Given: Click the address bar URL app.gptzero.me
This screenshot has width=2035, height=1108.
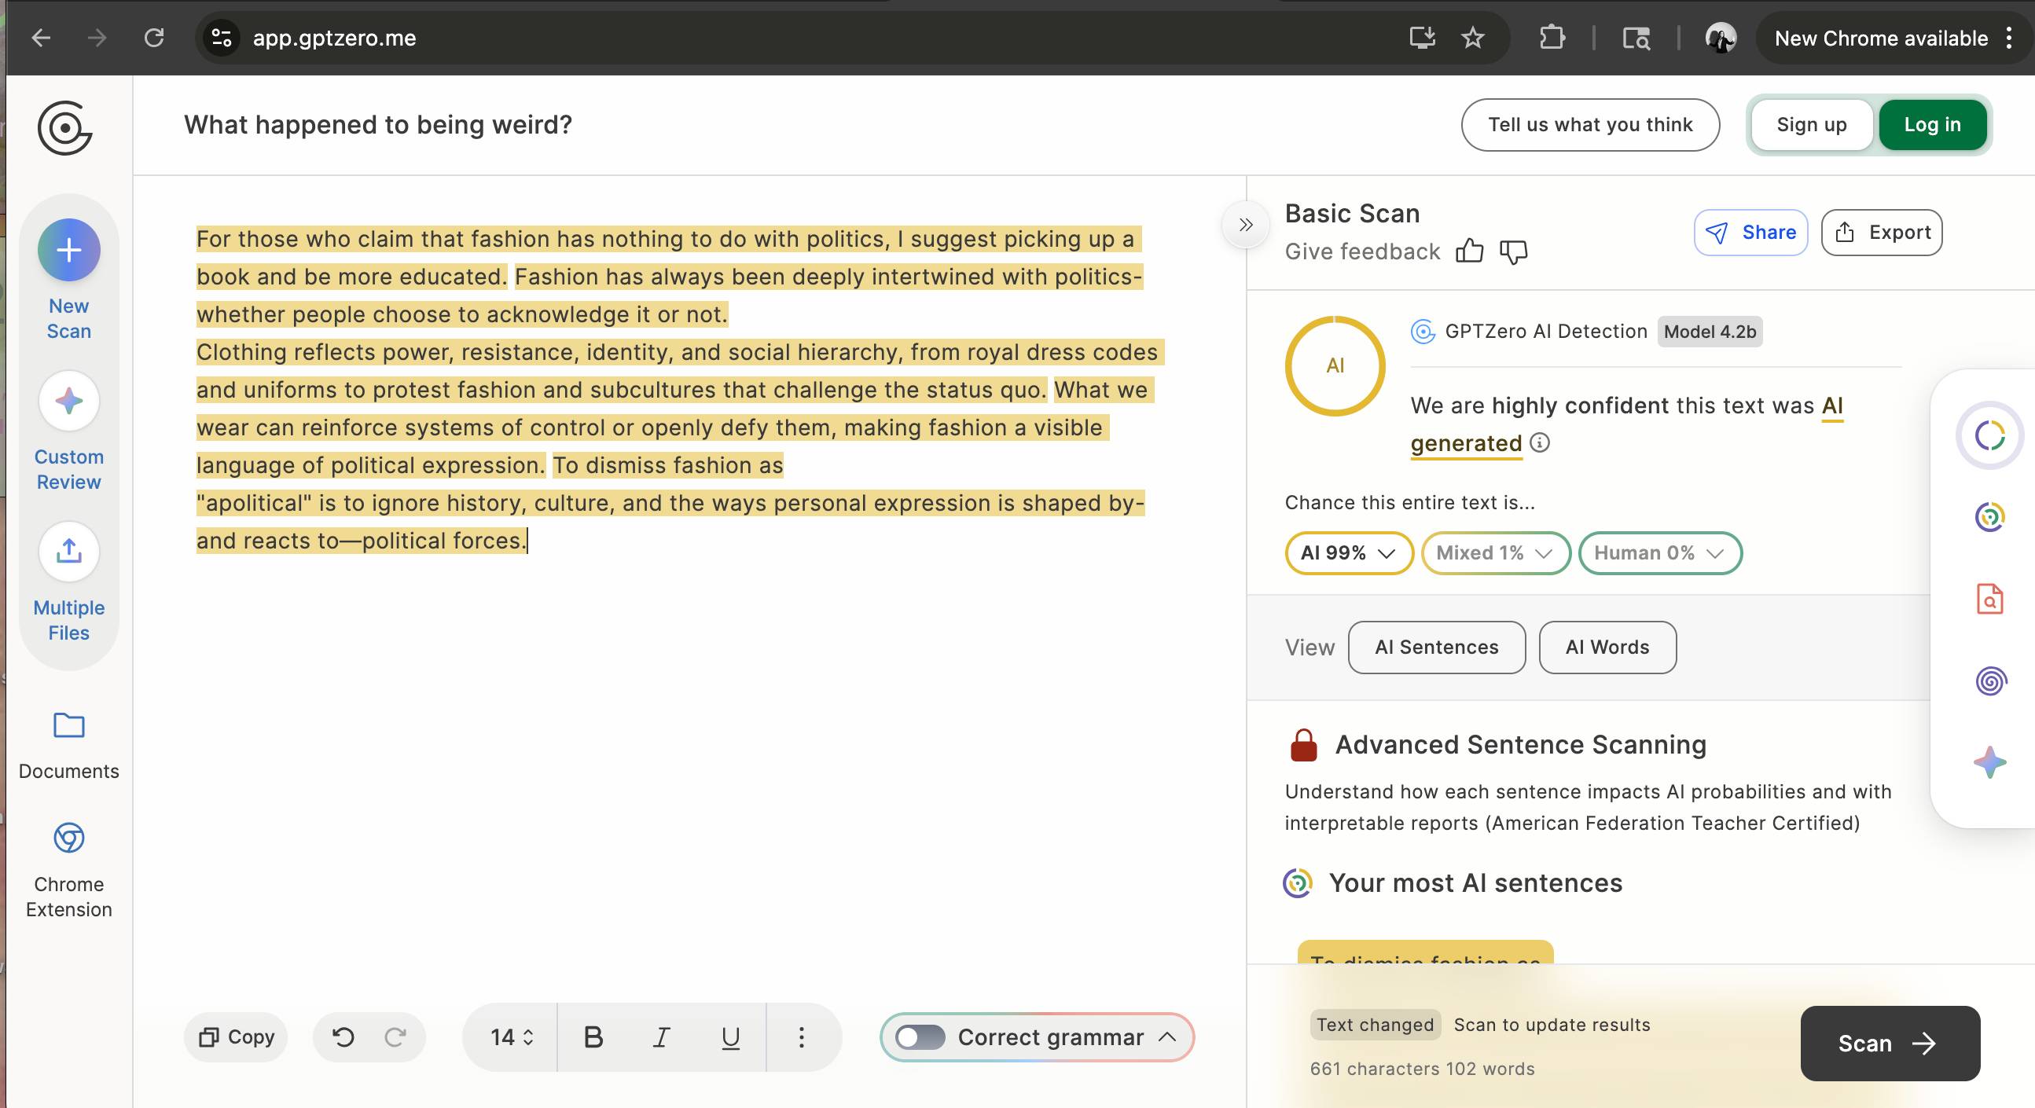Looking at the screenshot, I should (x=334, y=38).
